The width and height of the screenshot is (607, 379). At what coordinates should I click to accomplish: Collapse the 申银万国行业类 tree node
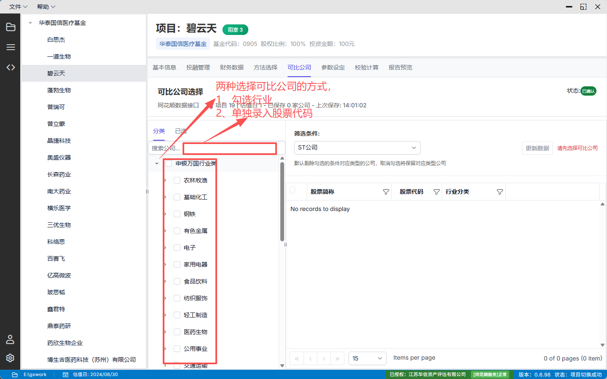[x=157, y=163]
